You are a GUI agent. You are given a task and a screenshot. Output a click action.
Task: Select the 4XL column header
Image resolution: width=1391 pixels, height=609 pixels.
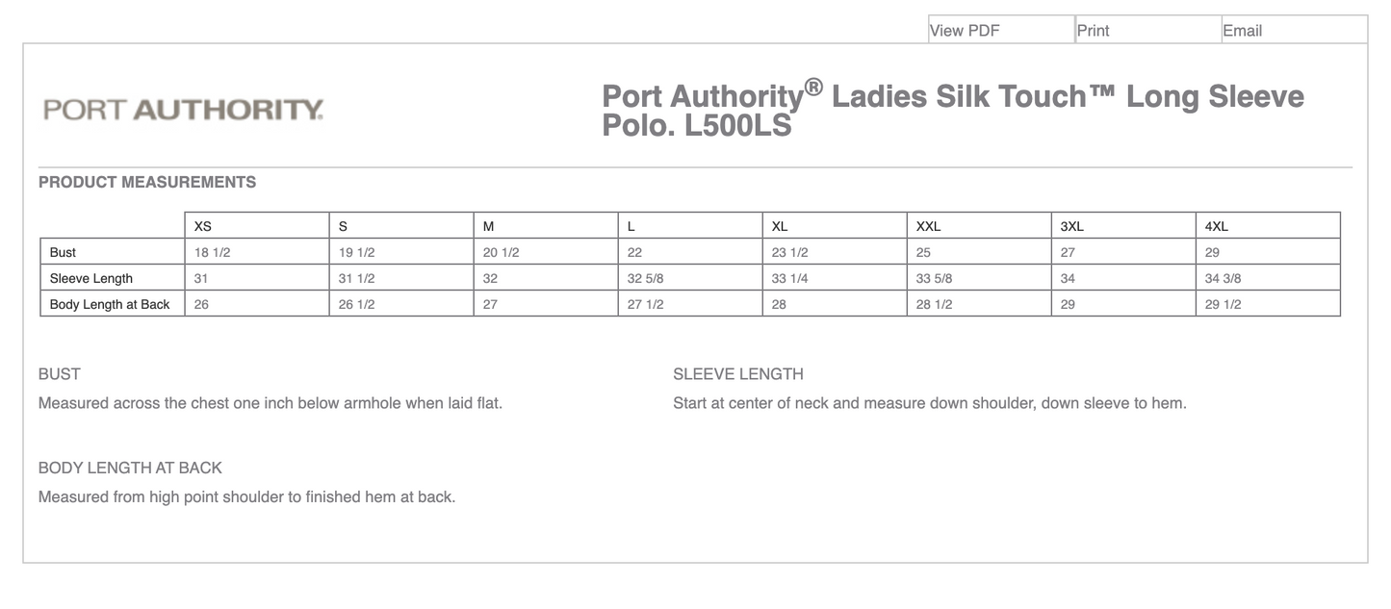pyautogui.click(x=1216, y=225)
